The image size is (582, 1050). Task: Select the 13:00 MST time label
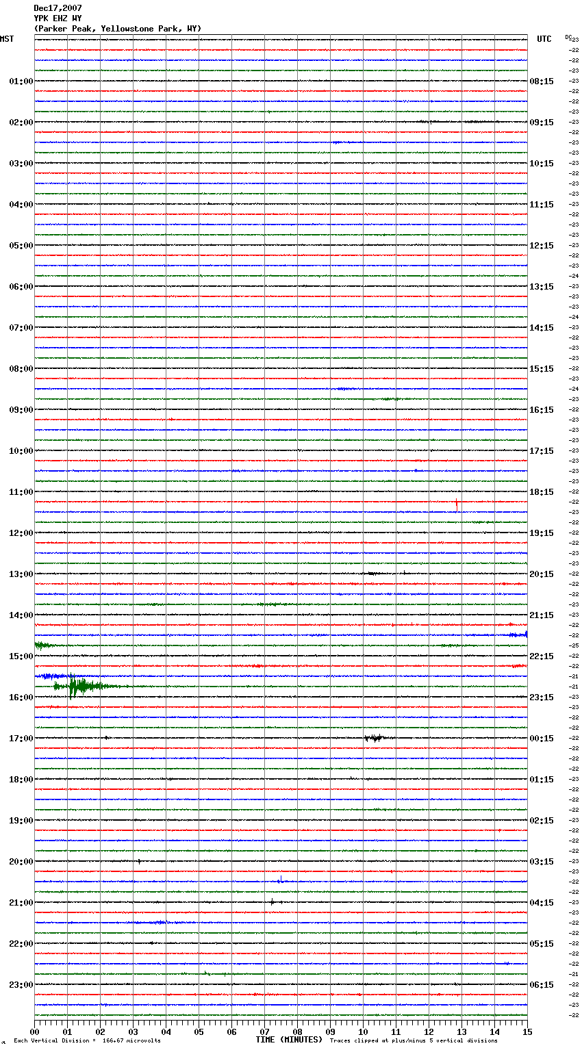tap(21, 574)
